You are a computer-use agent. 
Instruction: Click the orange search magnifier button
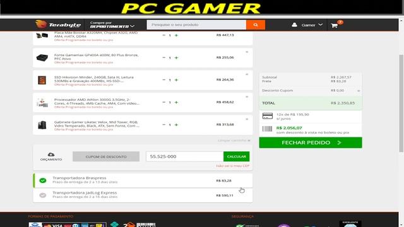(256, 25)
